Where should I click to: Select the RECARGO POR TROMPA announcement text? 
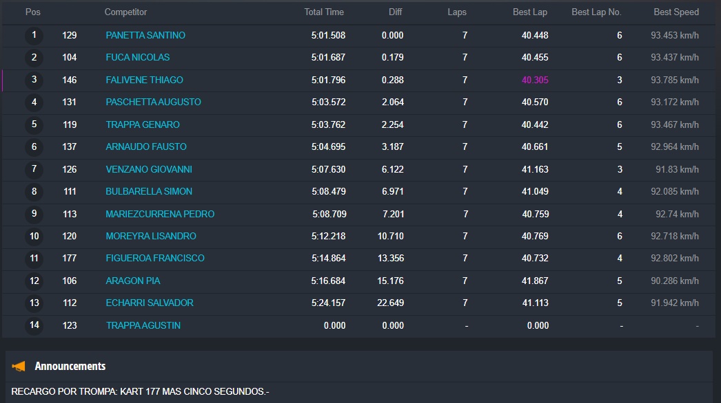point(140,391)
